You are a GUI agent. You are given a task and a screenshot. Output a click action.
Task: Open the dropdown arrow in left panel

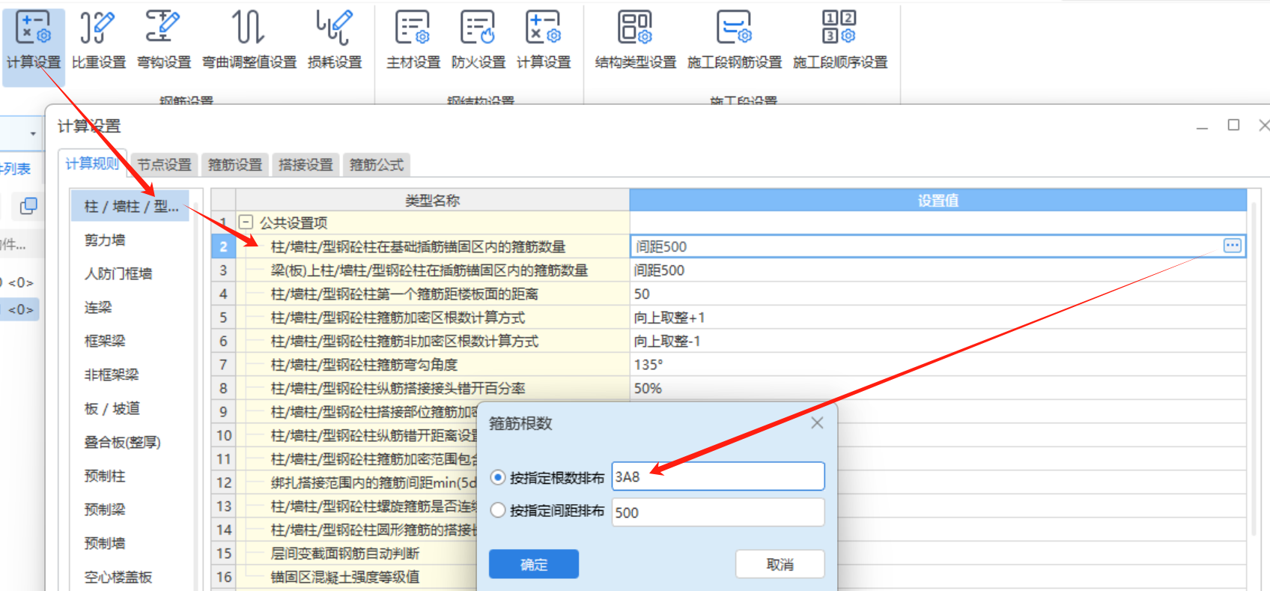pos(32,134)
